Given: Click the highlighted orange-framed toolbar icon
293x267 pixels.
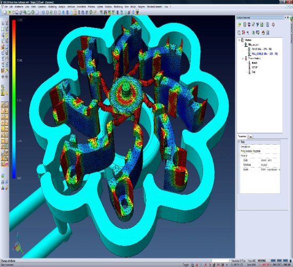Looking at the screenshot, I should (75, 12).
